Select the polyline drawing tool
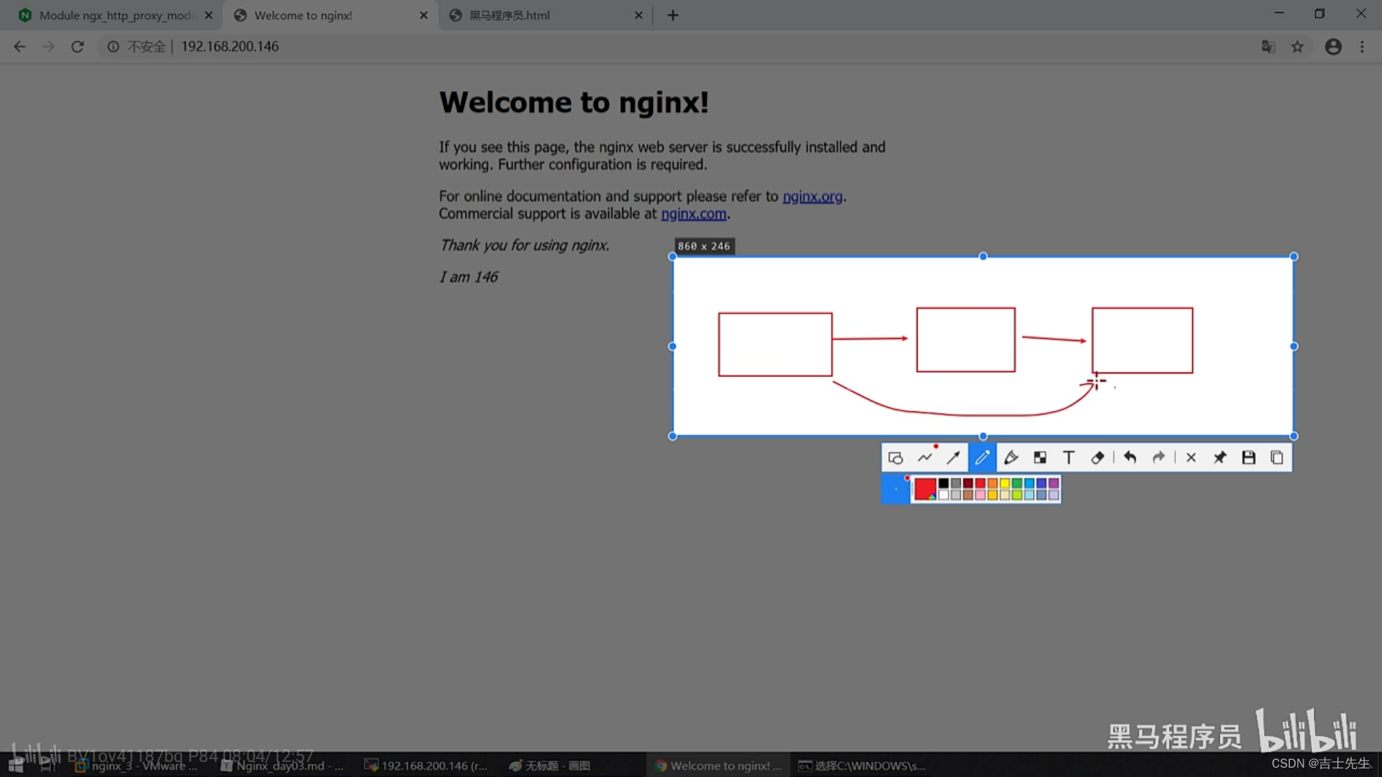Screen dimensions: 1382x777 pyautogui.click(x=925, y=458)
